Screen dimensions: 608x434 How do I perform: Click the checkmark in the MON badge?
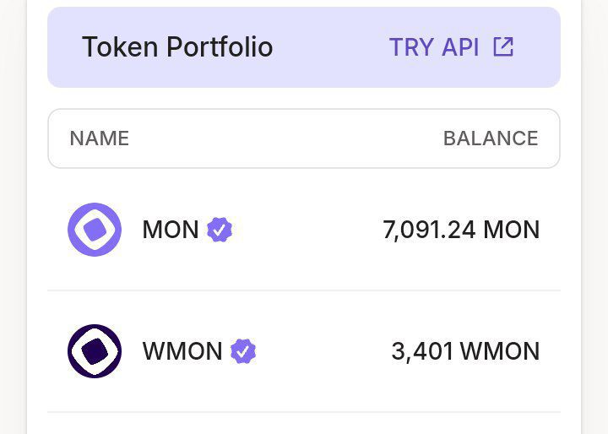click(x=219, y=231)
